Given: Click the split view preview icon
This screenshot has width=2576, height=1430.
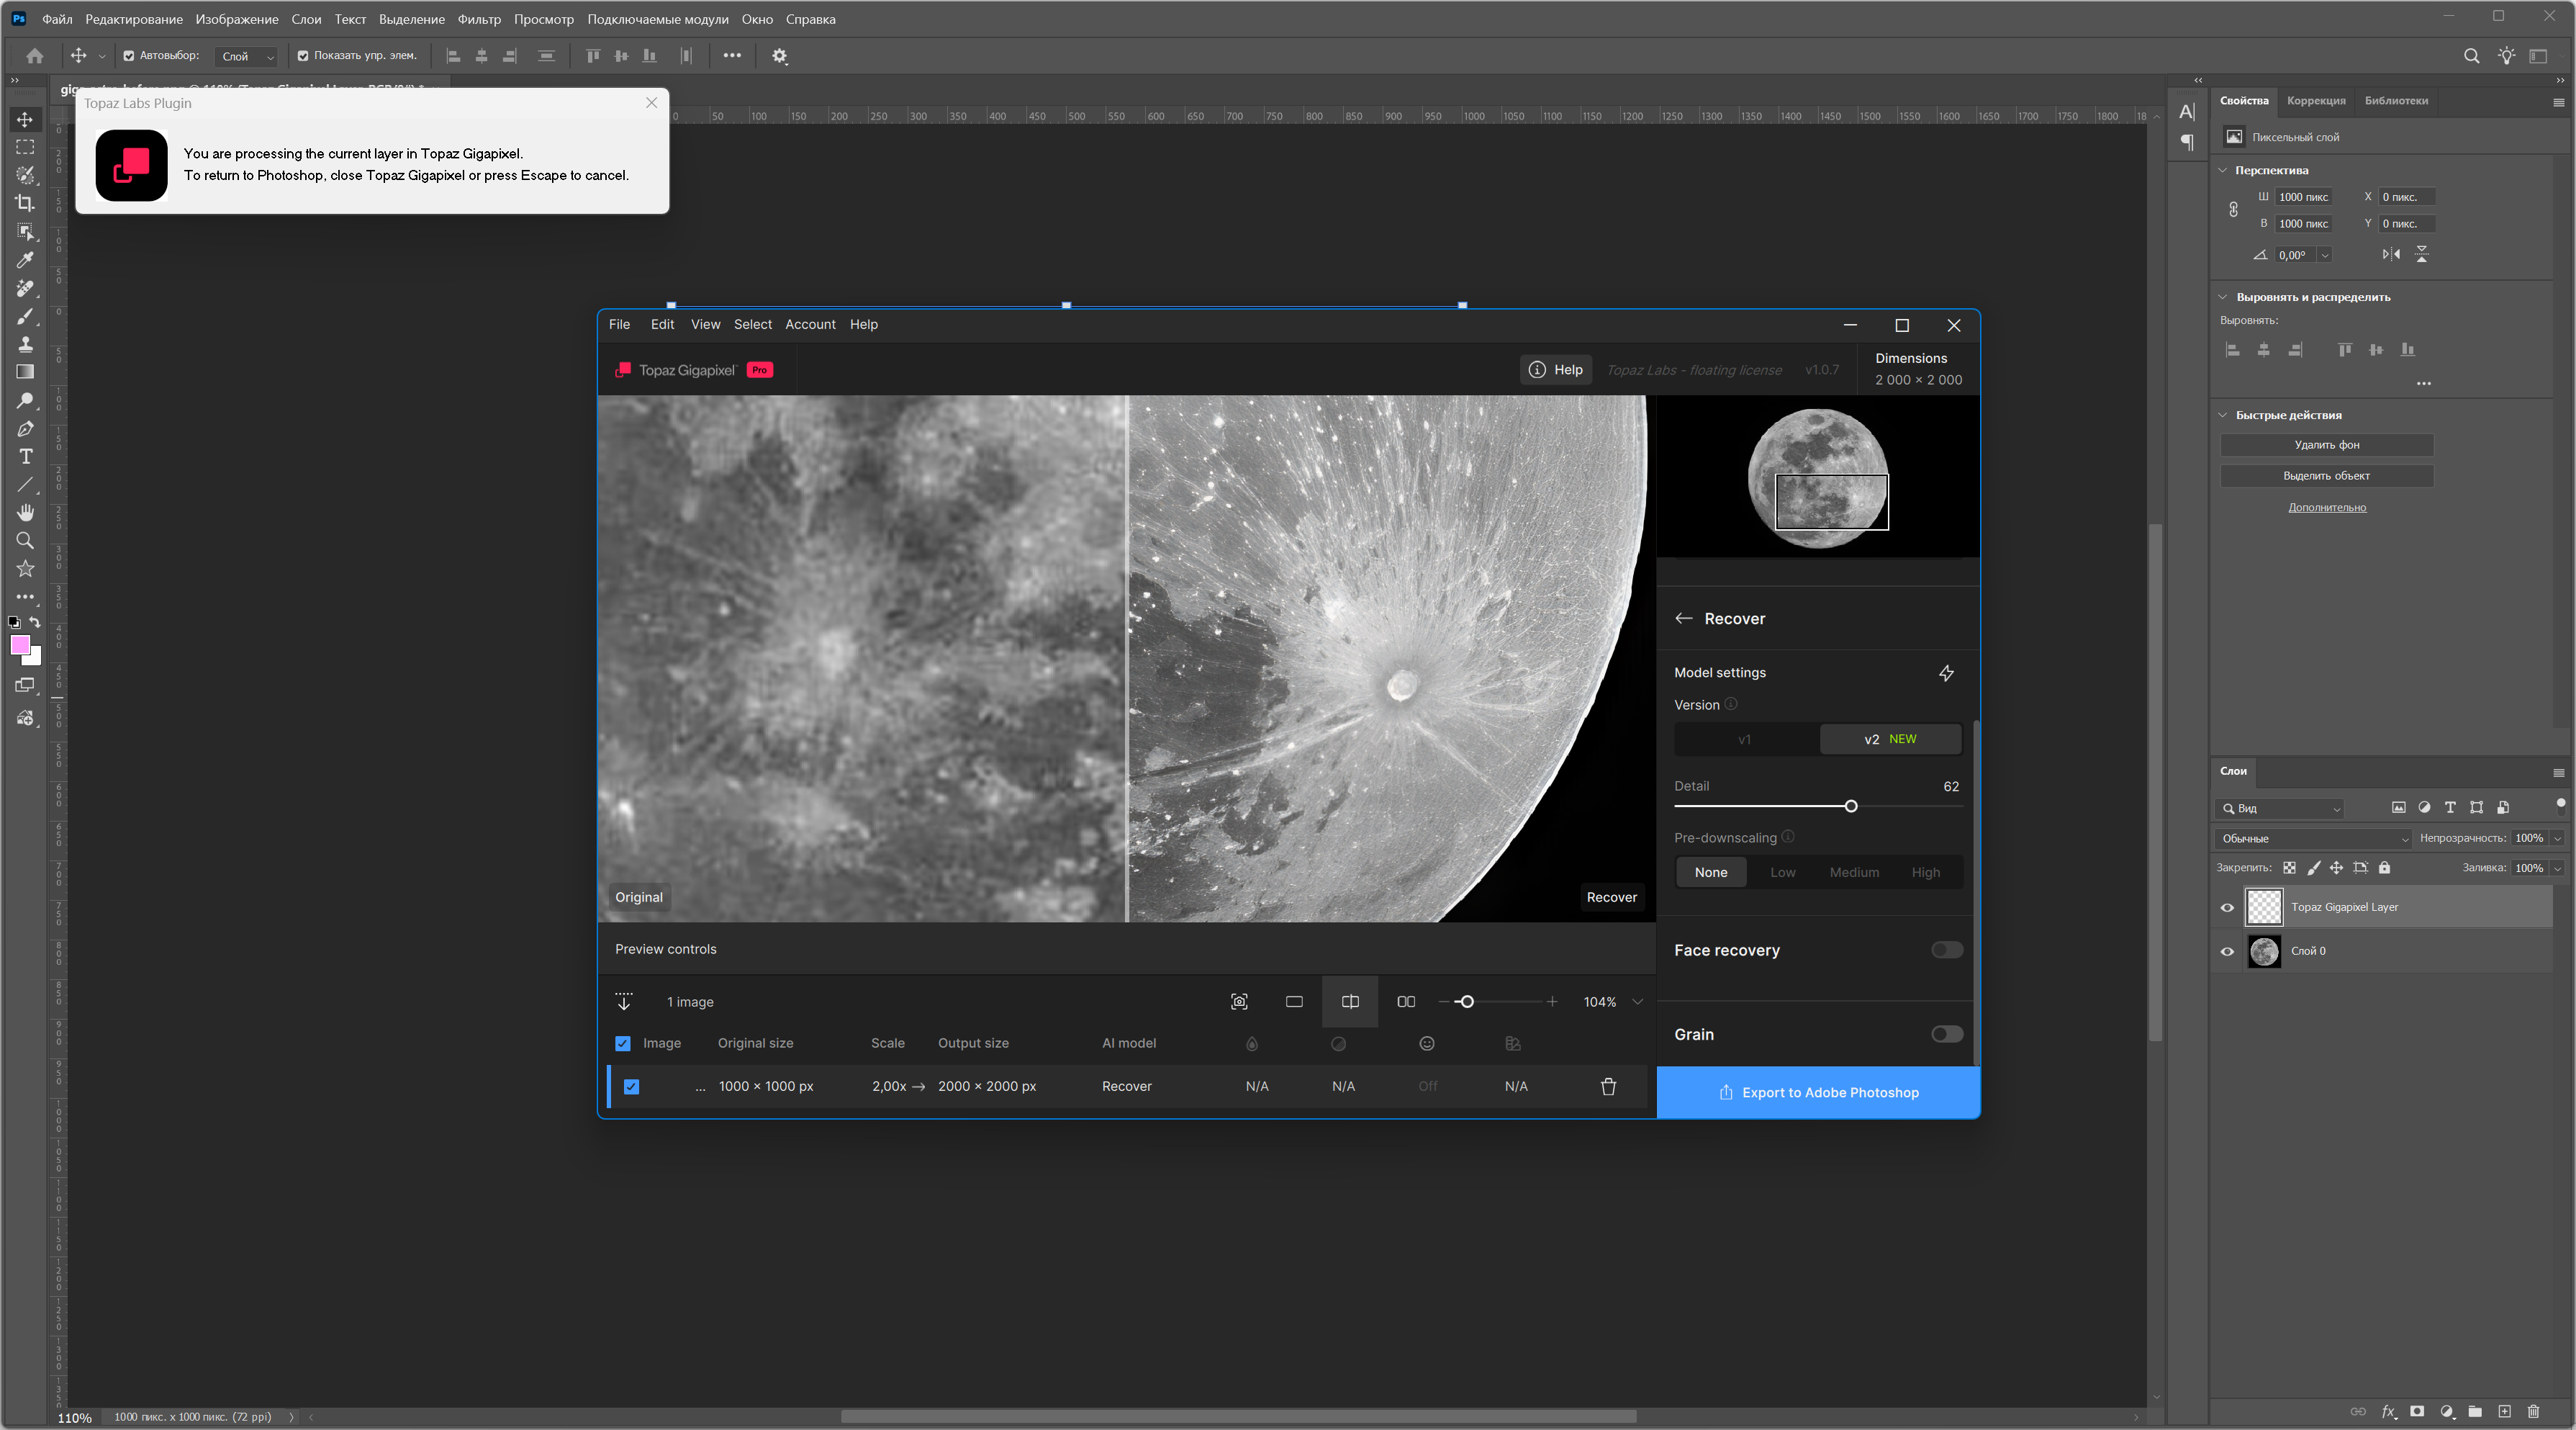Looking at the screenshot, I should [1350, 1002].
